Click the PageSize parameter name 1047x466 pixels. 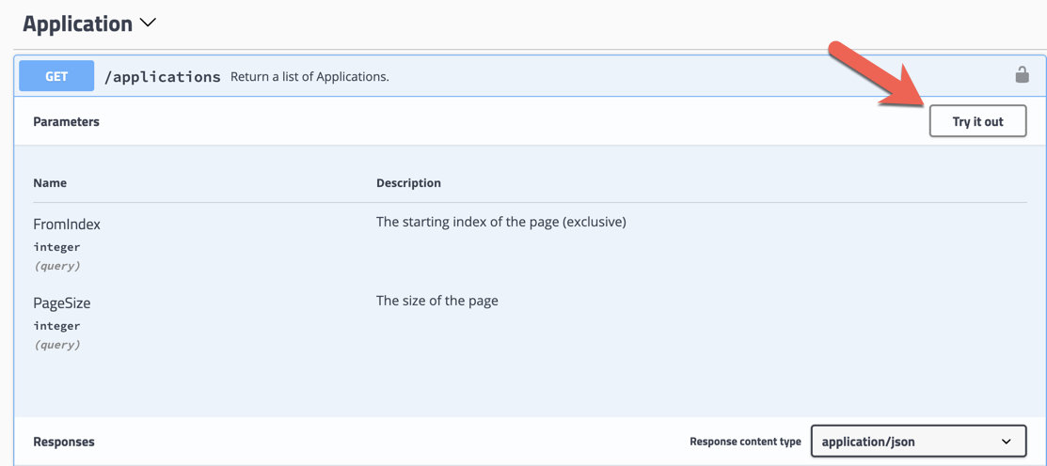point(62,303)
